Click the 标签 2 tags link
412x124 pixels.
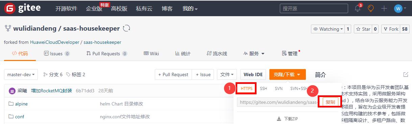[x=76, y=74]
